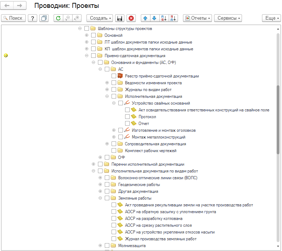Go forward with the right arrow button

coord(20,6)
